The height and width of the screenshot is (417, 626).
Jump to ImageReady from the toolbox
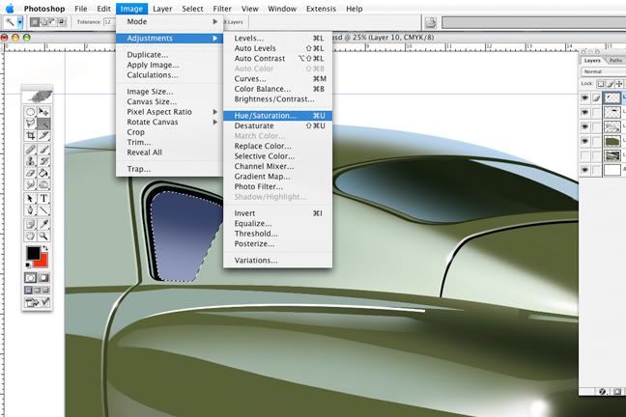(x=37, y=302)
